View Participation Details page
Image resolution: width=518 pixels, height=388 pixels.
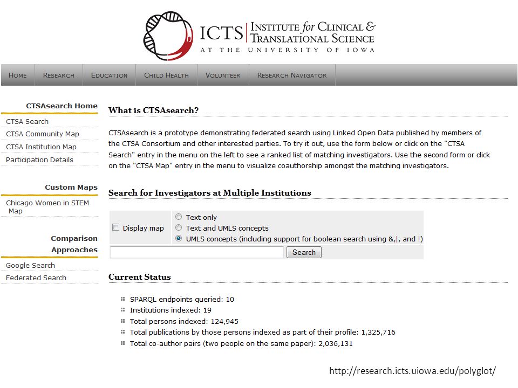[x=39, y=160]
